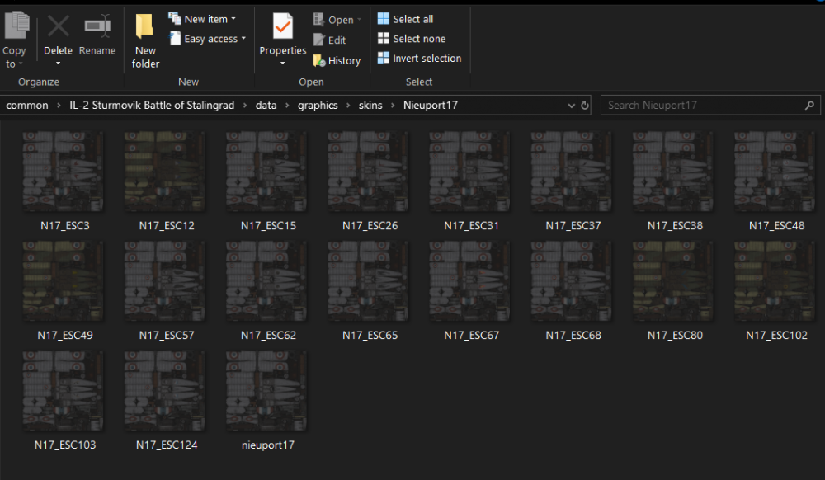
Task: Click the search magnifier icon
Action: pyautogui.click(x=809, y=106)
